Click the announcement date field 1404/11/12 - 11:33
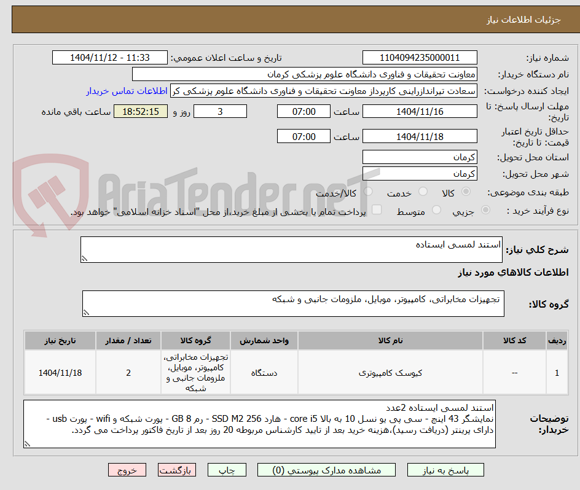 click(110, 58)
